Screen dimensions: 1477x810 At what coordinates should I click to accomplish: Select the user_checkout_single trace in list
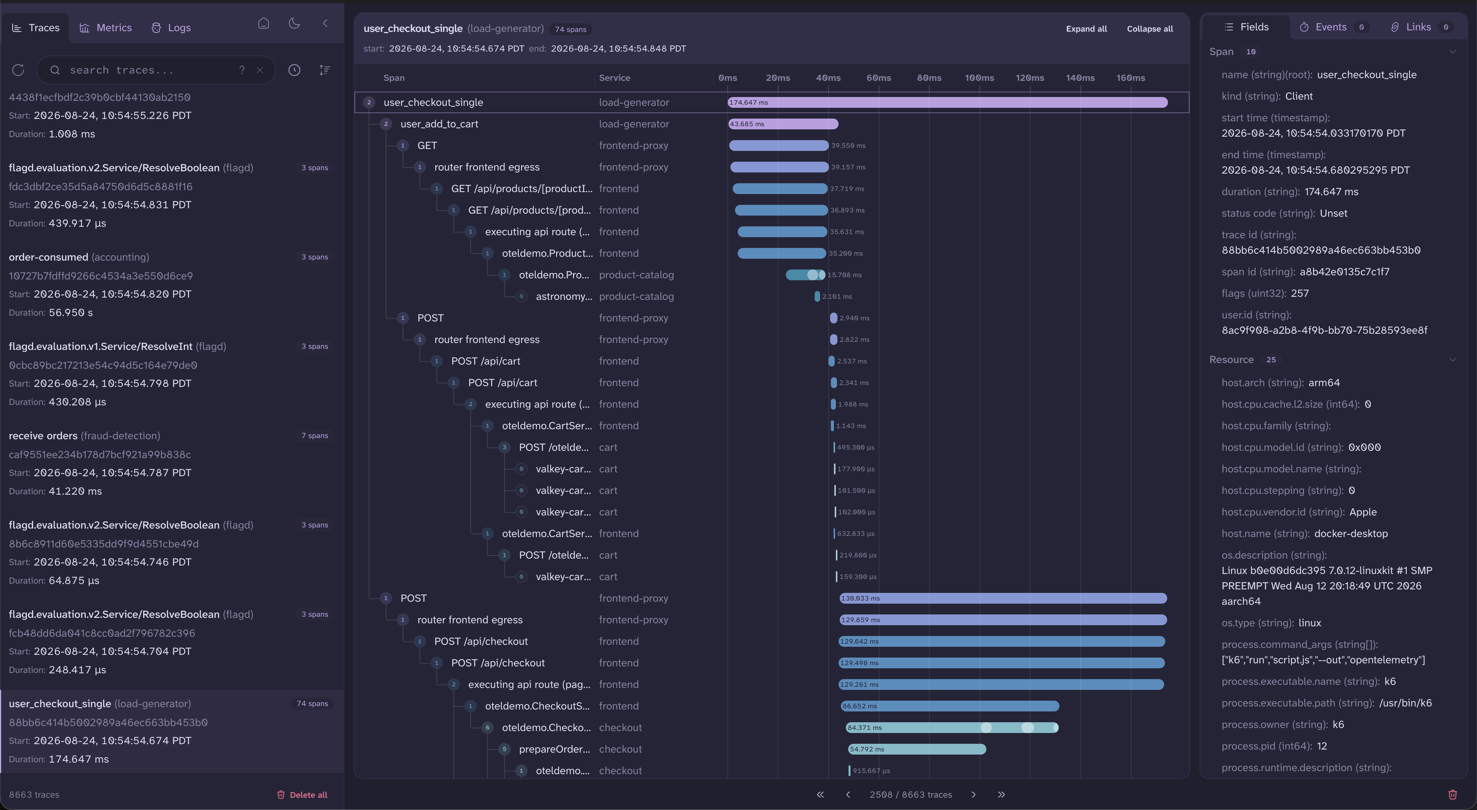click(172, 731)
